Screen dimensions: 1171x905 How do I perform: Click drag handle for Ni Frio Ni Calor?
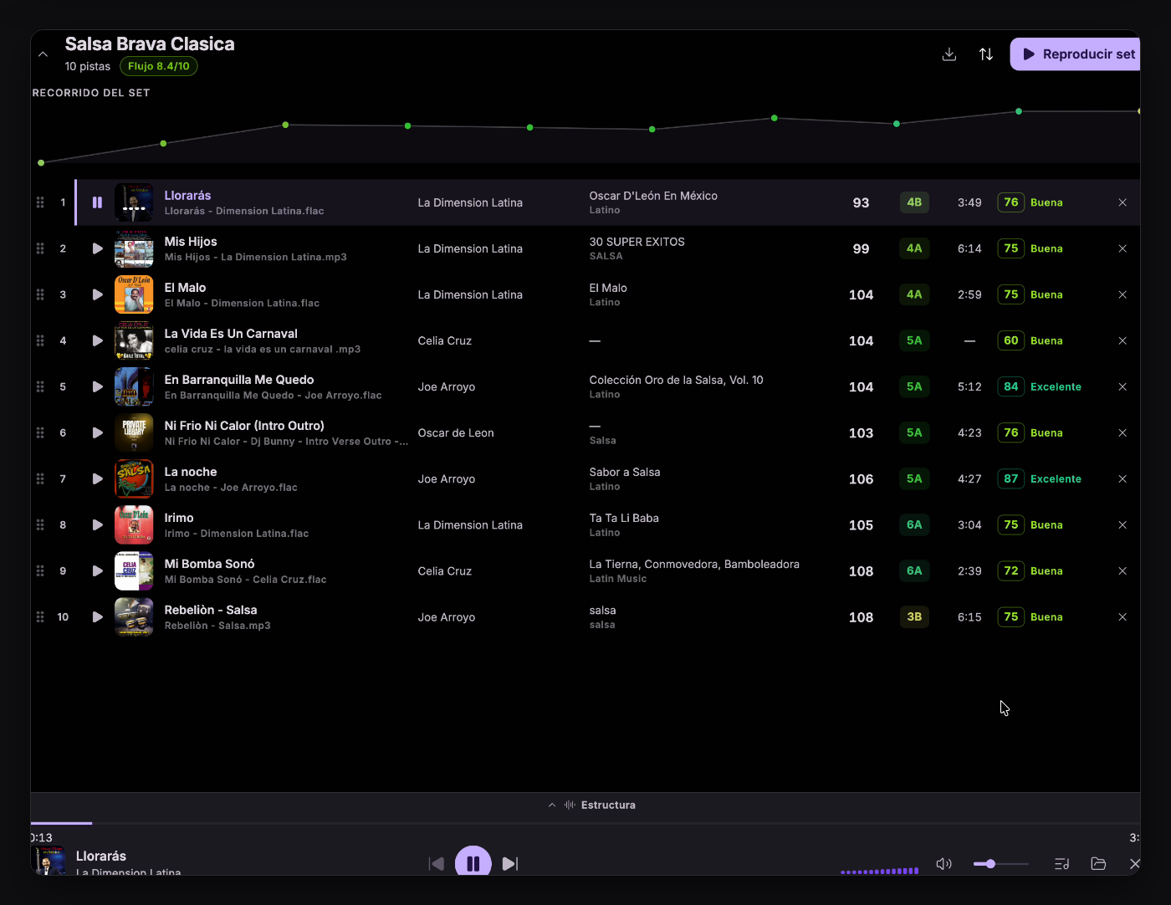point(40,432)
